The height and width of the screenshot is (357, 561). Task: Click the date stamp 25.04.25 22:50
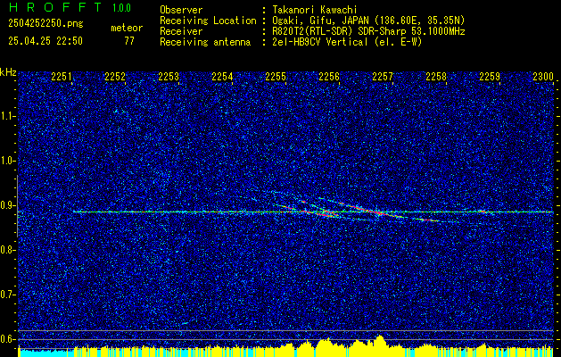pyautogui.click(x=45, y=41)
